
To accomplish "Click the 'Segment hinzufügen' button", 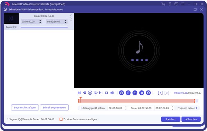I will click(25, 107).
